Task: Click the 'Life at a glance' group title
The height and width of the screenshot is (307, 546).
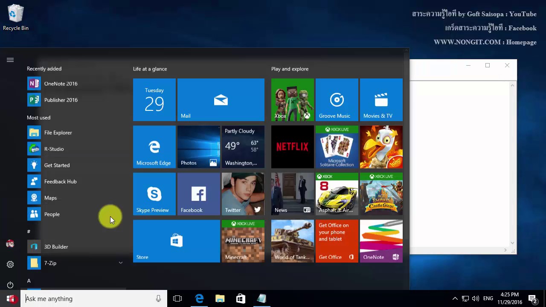Action: tap(150, 69)
